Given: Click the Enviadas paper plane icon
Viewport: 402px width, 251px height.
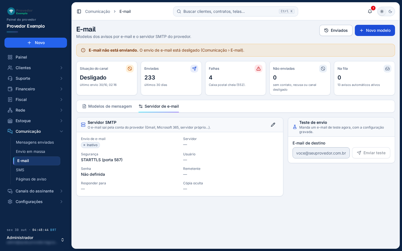Looking at the screenshot, I should tap(194, 69).
